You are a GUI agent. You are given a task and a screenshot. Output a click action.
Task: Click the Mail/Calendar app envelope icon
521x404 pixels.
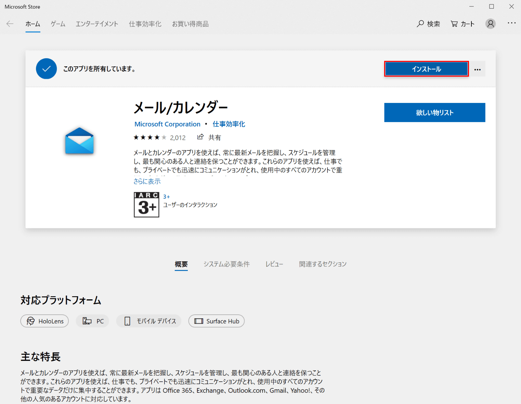pos(79,141)
